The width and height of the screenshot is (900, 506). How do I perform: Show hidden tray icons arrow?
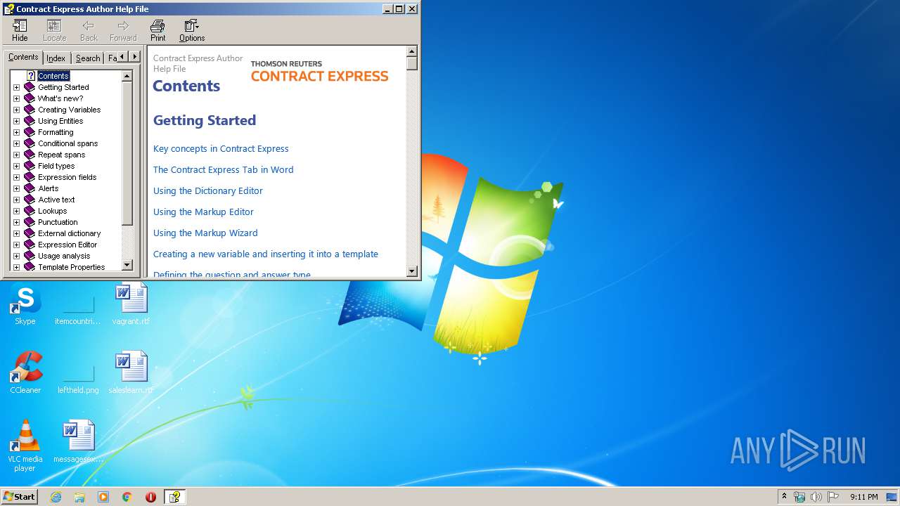point(784,497)
